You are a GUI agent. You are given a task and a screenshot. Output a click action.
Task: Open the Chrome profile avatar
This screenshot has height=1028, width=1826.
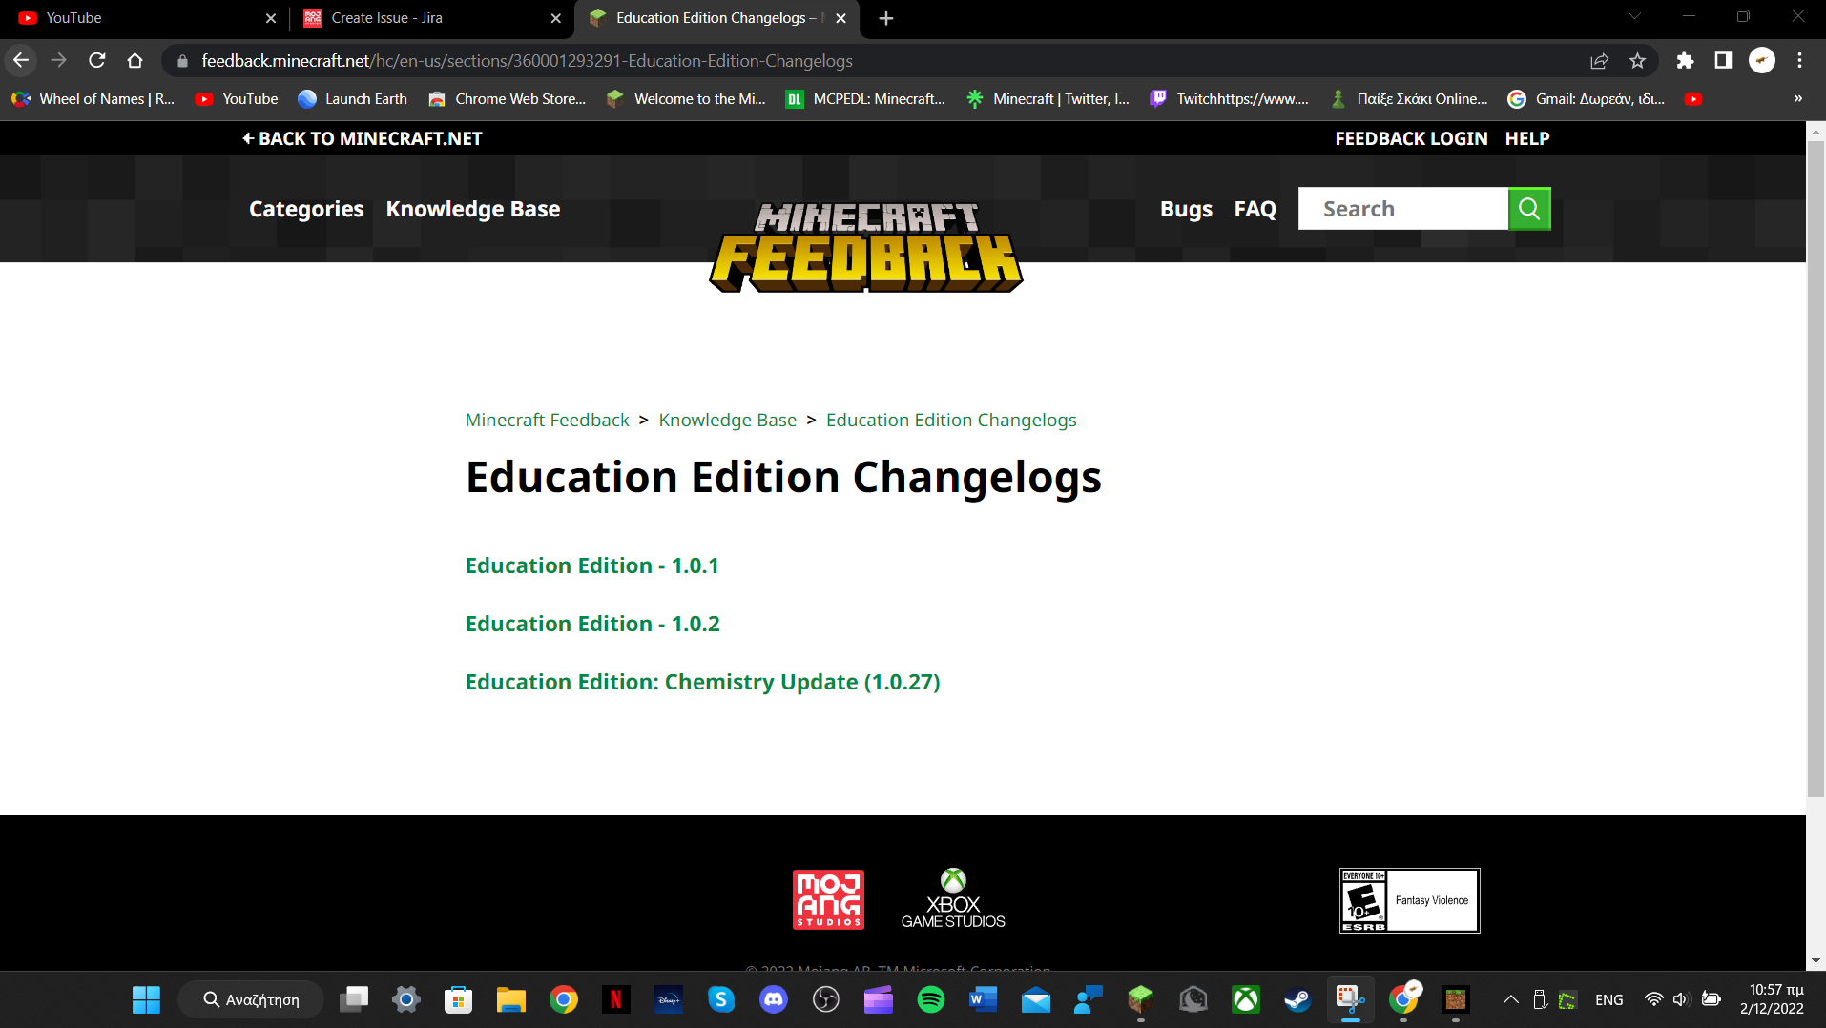click(1762, 60)
